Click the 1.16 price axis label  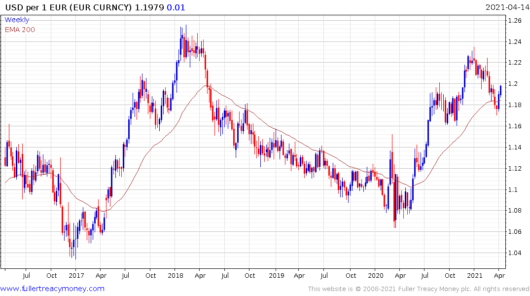click(x=515, y=126)
